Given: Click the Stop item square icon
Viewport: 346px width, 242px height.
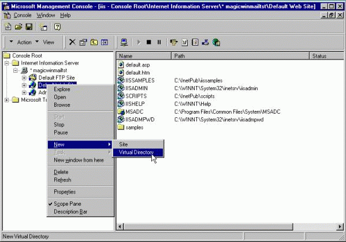Looking at the screenshot, I should 148,42.
